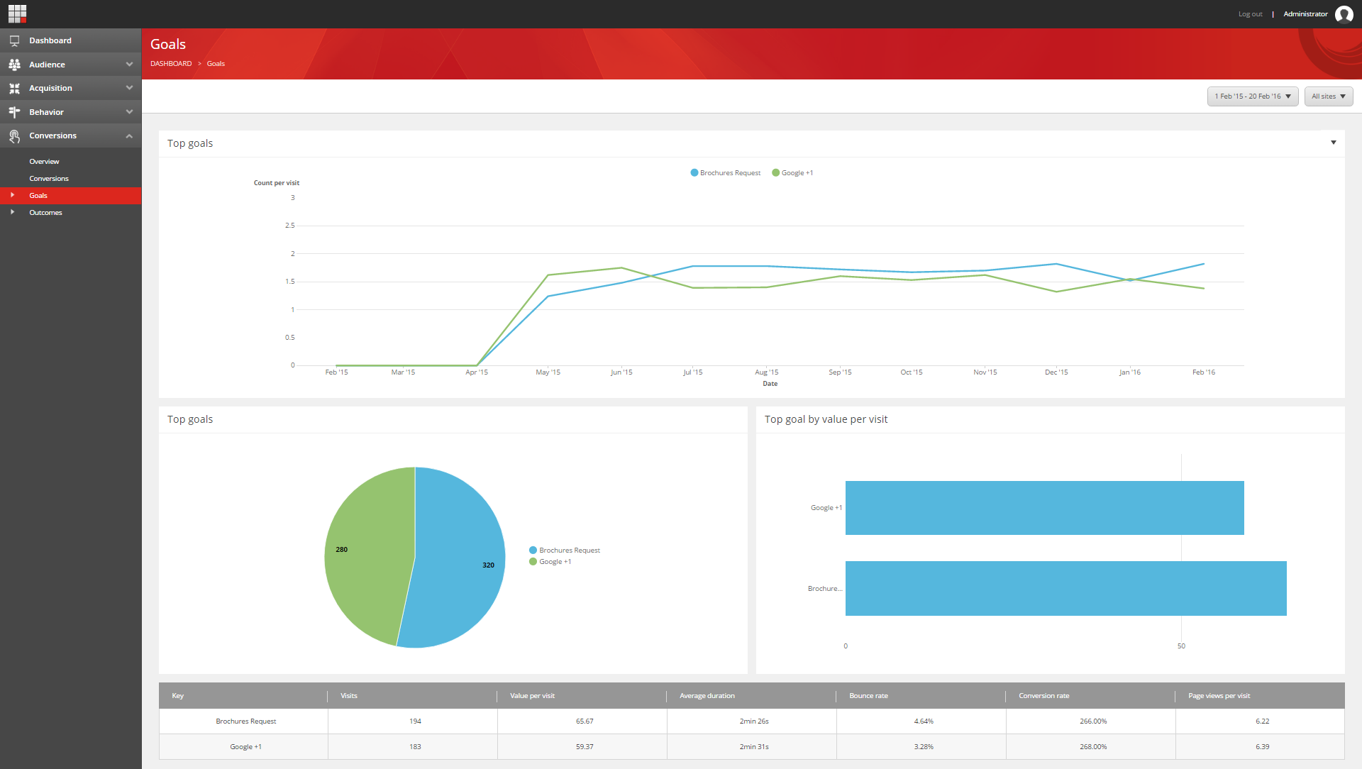Toggle Google +1 legend beside pie chart
The image size is (1362, 769).
(x=550, y=562)
